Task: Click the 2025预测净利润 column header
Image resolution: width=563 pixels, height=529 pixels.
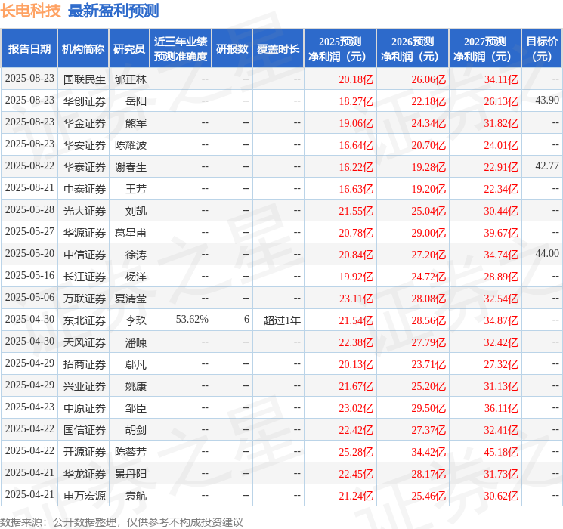Action: click(340, 49)
